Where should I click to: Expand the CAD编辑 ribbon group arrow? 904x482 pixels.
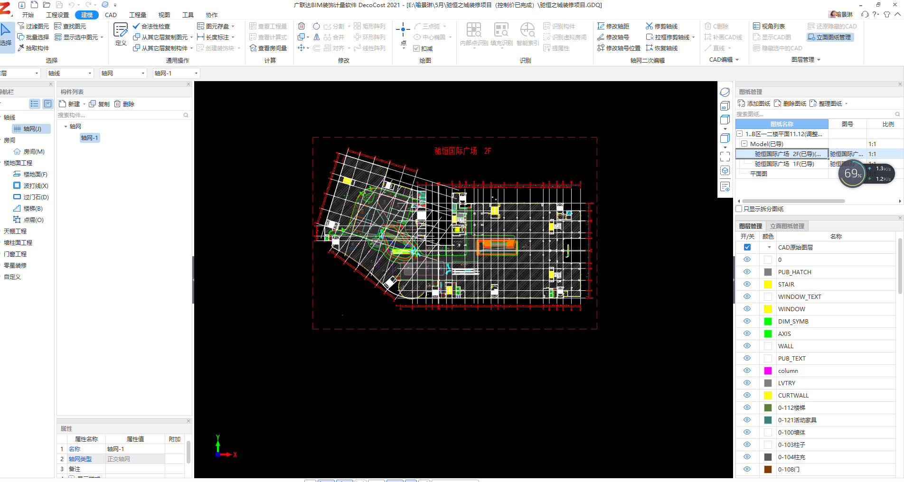(737, 60)
